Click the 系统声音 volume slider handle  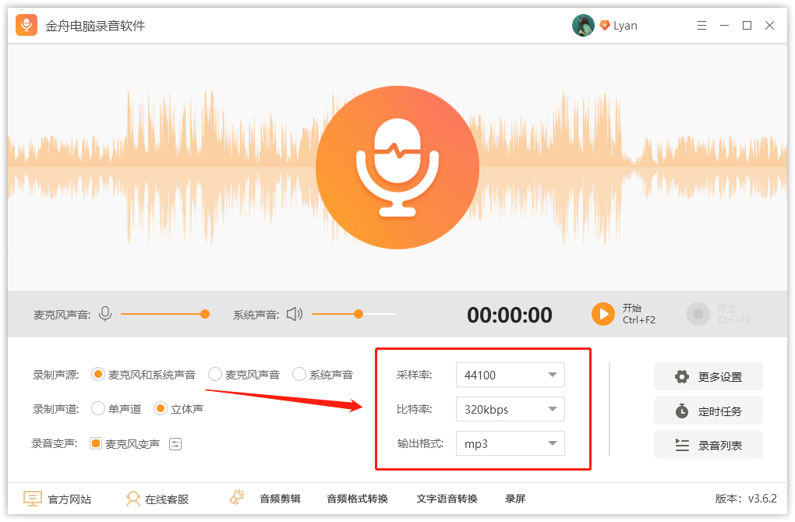[359, 314]
